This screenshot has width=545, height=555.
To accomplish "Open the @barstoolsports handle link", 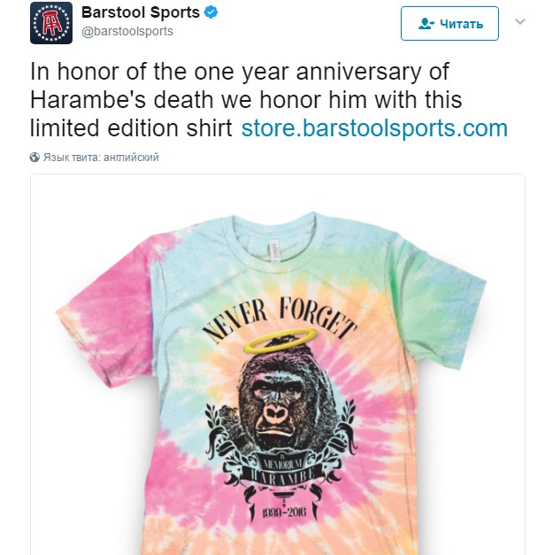I will 127,31.
